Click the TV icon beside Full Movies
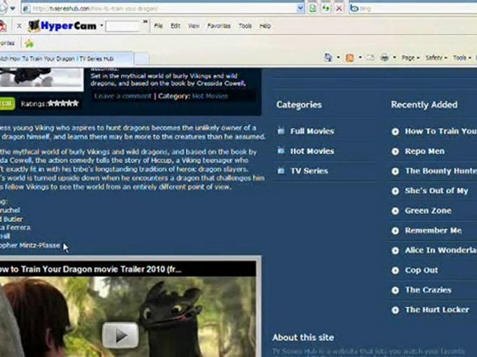This screenshot has width=477, height=357. [281, 131]
